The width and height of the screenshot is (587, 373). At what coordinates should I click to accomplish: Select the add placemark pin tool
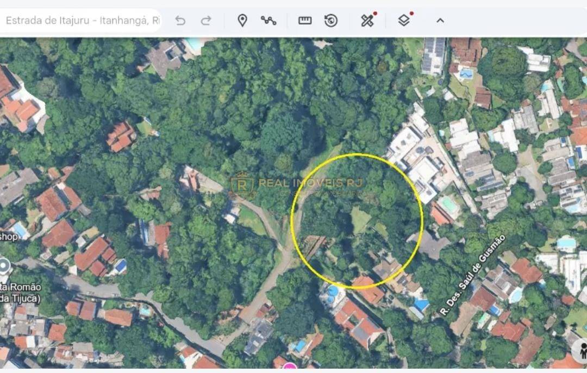242,21
